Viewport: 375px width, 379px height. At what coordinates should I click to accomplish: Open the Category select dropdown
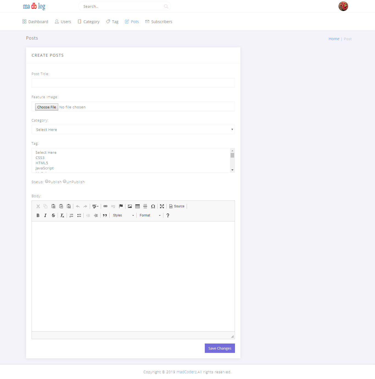[x=133, y=130]
